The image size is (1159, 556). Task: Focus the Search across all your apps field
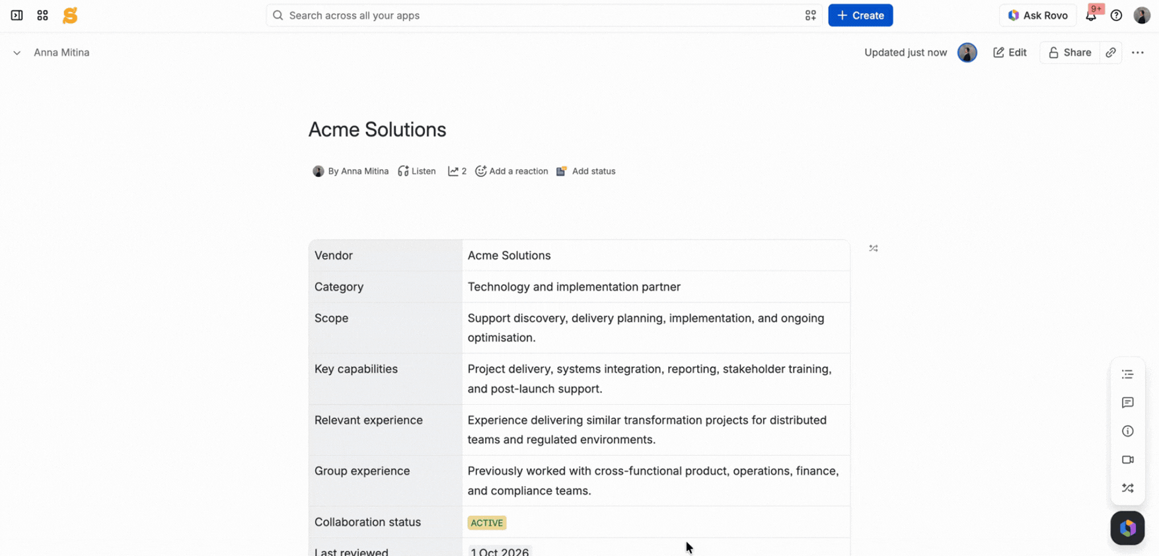click(x=544, y=15)
